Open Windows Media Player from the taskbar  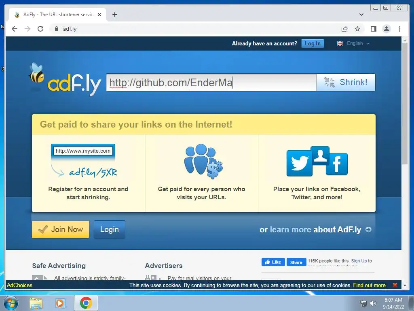(x=60, y=303)
